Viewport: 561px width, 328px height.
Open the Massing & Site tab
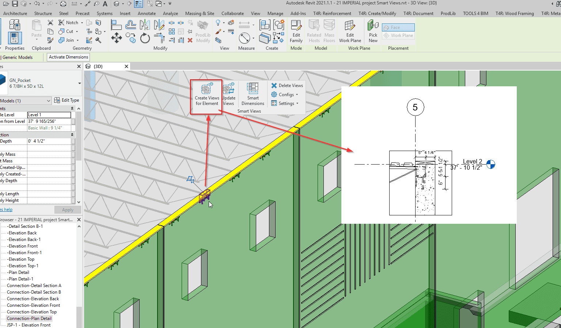coord(200,14)
